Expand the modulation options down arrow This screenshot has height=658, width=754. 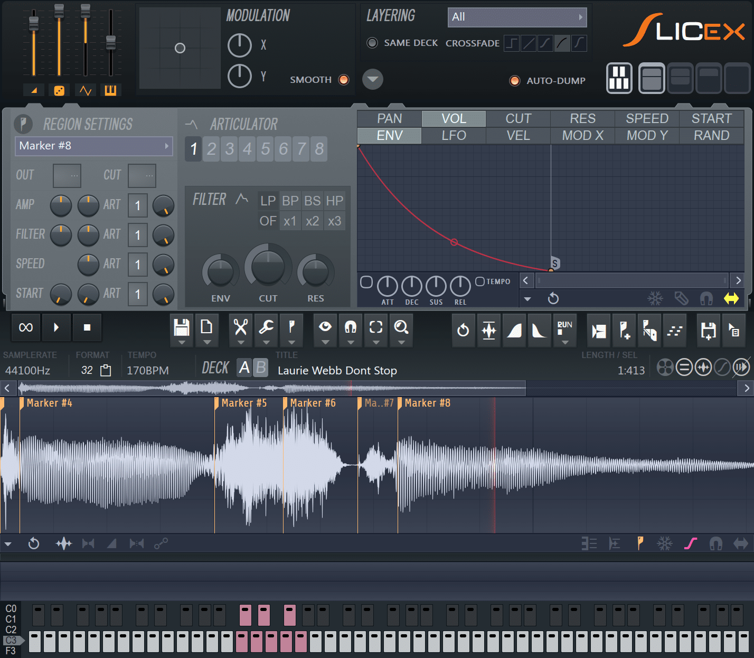point(373,79)
